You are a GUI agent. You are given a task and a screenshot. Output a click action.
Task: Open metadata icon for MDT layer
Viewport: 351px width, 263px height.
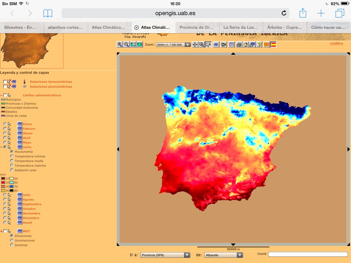20,231
